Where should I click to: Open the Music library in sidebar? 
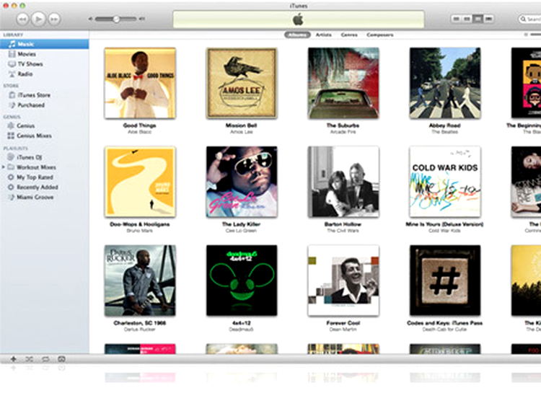[x=44, y=44]
